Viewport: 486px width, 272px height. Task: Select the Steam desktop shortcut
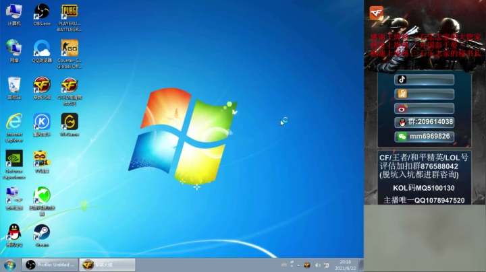click(42, 236)
